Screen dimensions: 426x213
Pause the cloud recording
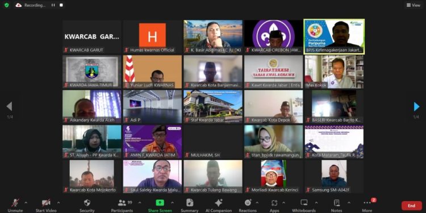[x=53, y=5]
